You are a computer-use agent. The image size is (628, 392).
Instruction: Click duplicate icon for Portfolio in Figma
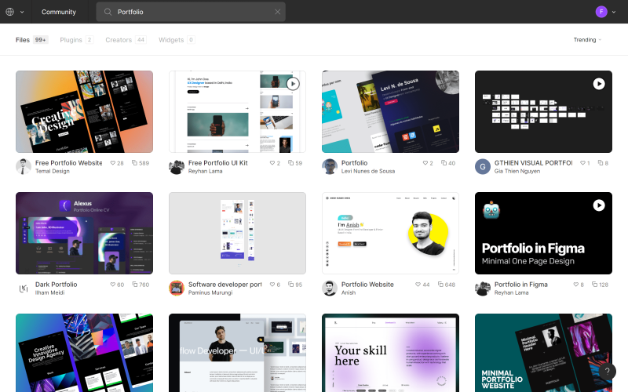[x=595, y=285]
